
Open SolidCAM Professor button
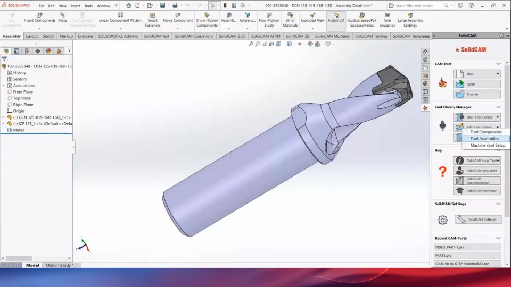pyautogui.click(x=477, y=191)
